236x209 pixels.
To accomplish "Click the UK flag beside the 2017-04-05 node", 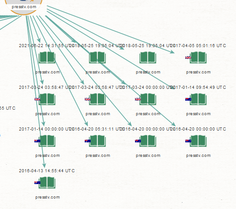I will point(188,58).
